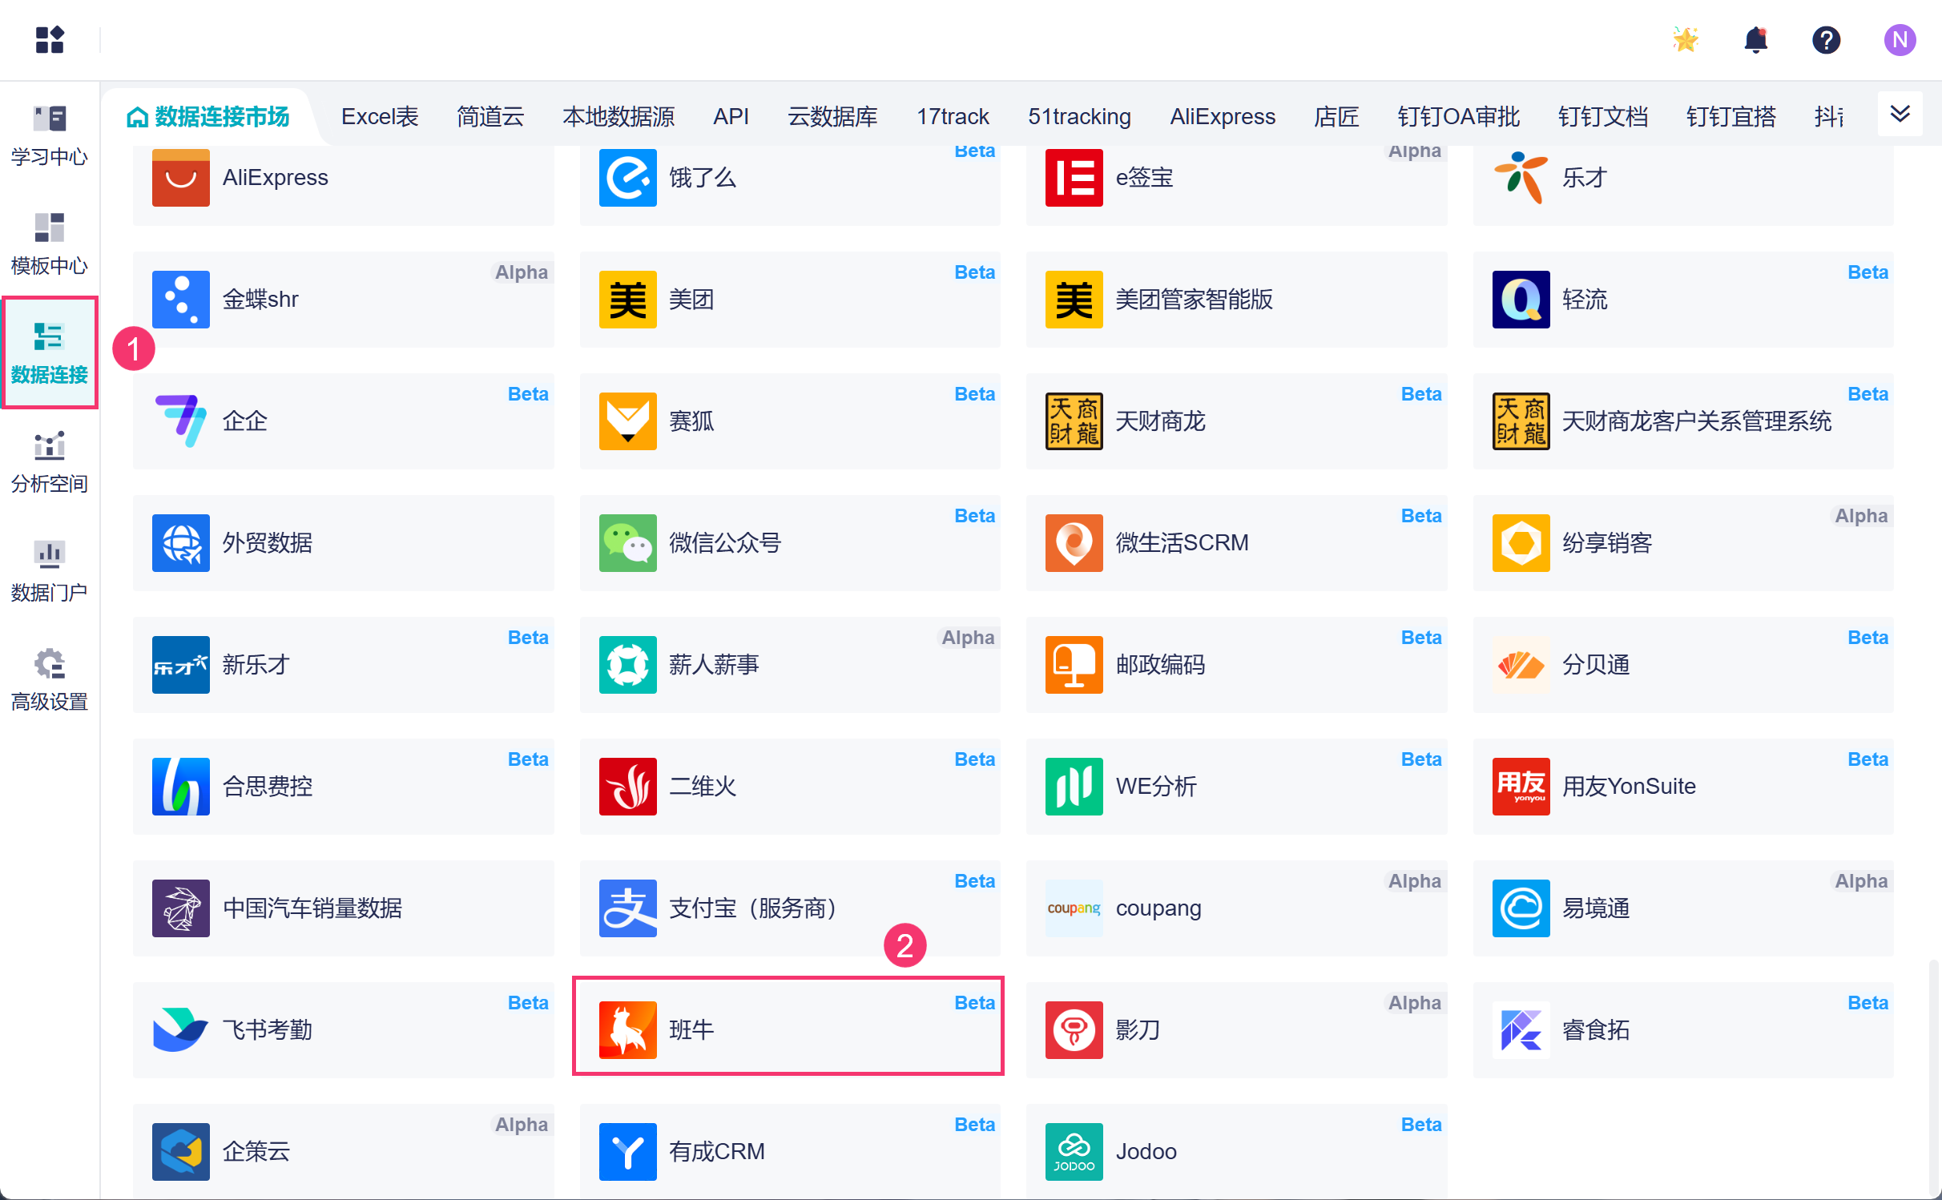Open the notifications bell
Viewport: 1942px width, 1200px height.
click(1755, 39)
